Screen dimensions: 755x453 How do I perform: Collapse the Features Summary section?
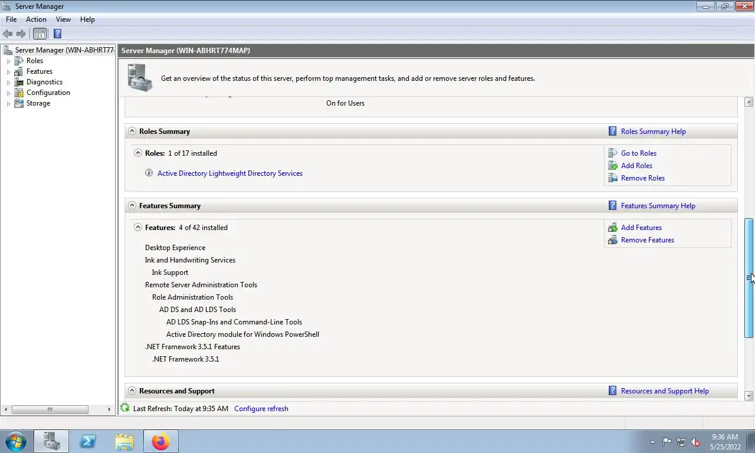click(132, 205)
